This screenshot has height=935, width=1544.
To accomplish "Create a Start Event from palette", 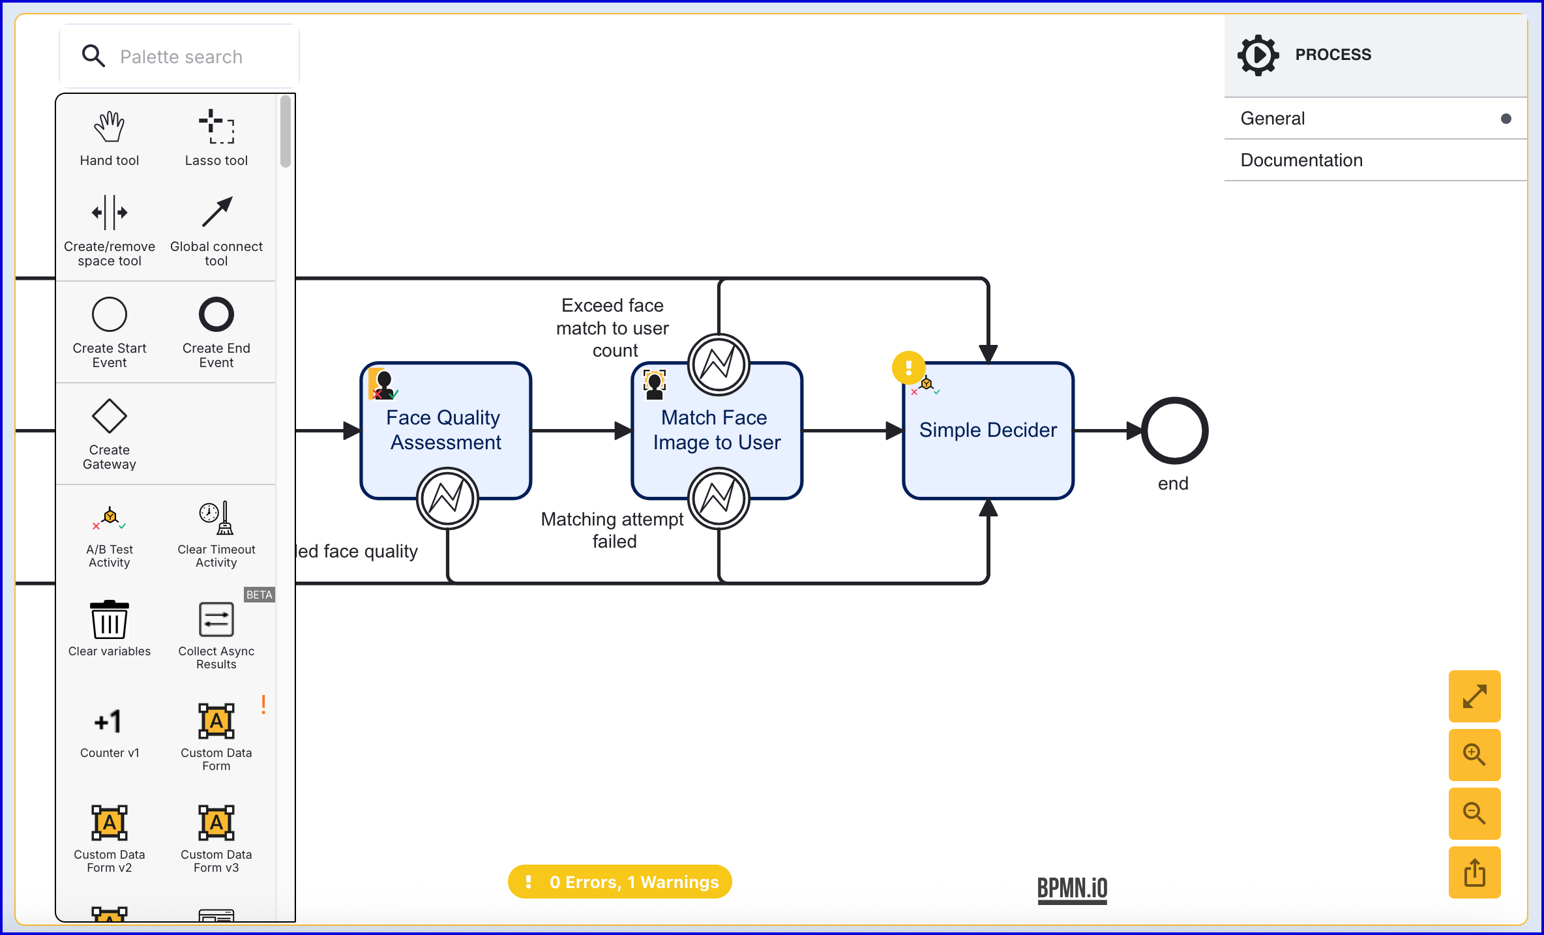I will coord(109,331).
